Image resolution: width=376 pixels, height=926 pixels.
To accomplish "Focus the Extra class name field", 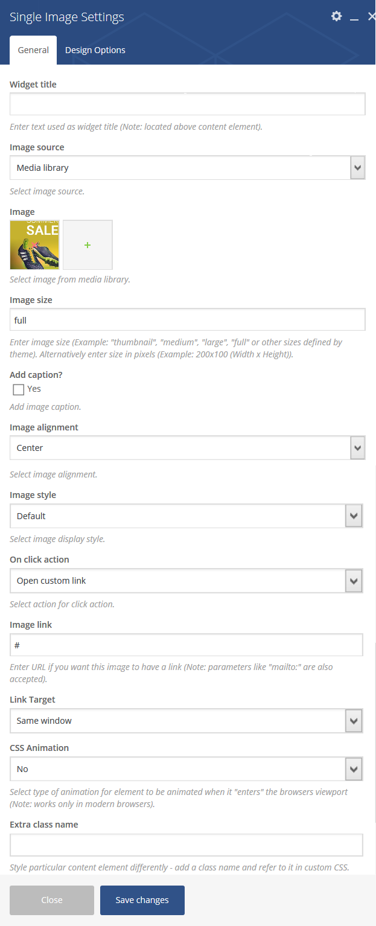I will [x=186, y=845].
